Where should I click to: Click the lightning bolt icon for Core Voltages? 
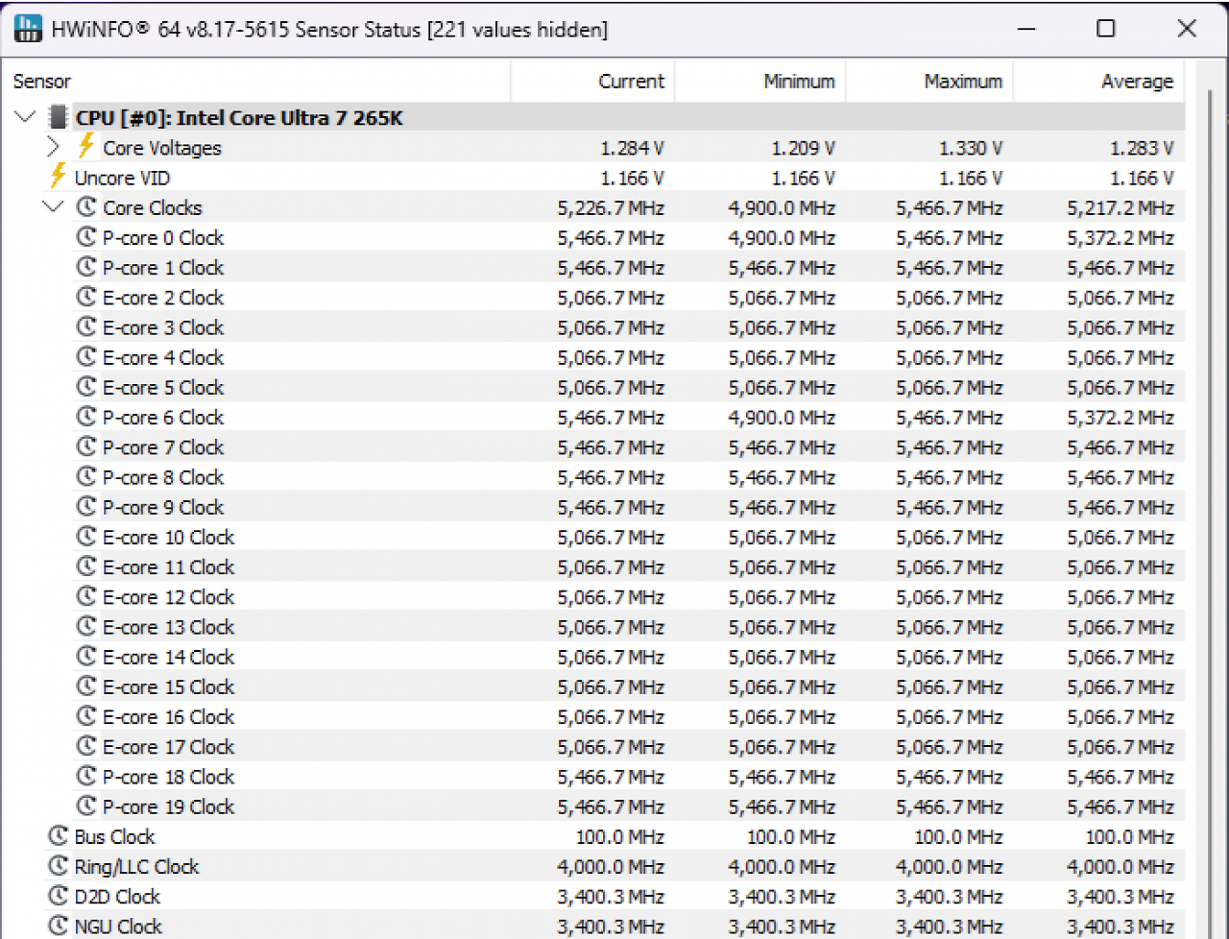point(86,147)
